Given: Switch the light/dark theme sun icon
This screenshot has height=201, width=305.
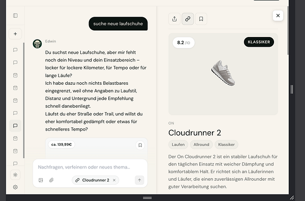Looking at the screenshot, I should click(15, 175).
